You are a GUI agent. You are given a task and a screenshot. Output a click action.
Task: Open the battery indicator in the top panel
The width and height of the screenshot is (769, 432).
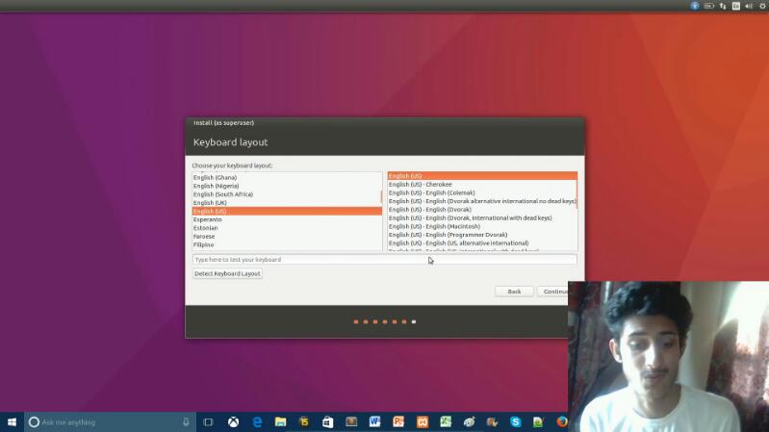coord(708,6)
